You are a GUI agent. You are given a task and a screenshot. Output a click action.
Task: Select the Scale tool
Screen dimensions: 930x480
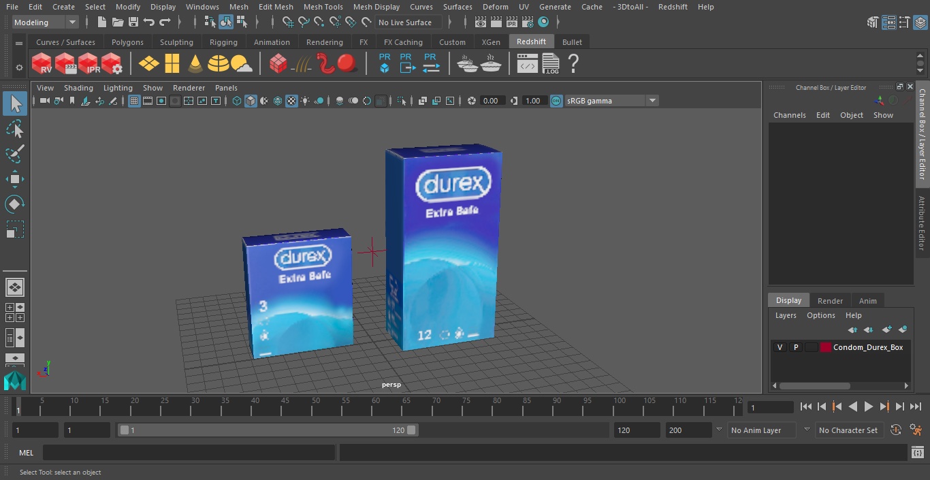click(14, 229)
